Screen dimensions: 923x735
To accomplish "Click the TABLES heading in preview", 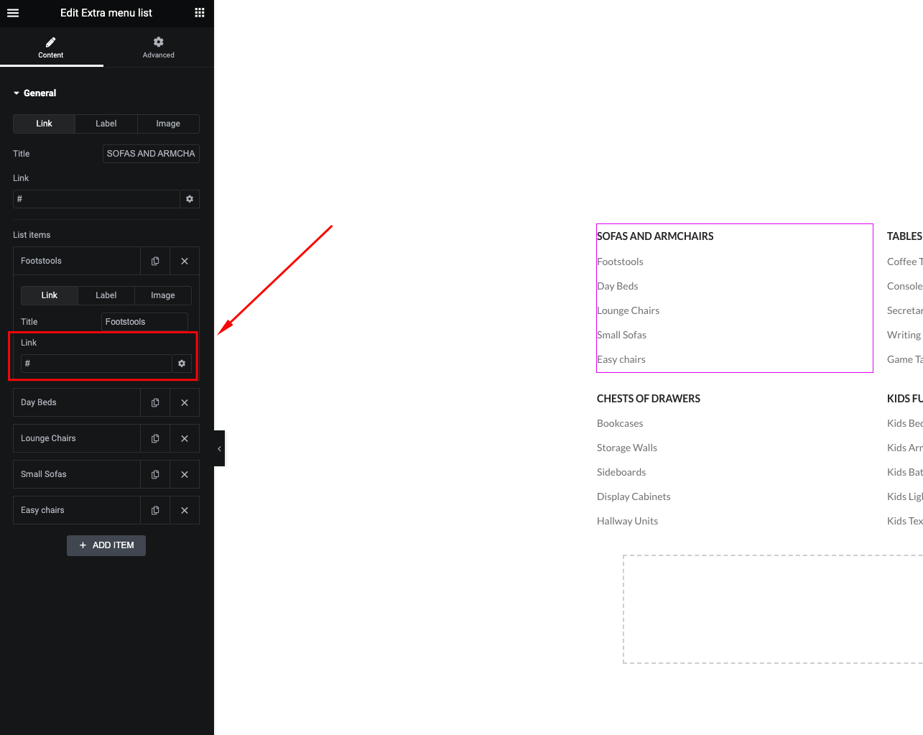I will pos(904,236).
